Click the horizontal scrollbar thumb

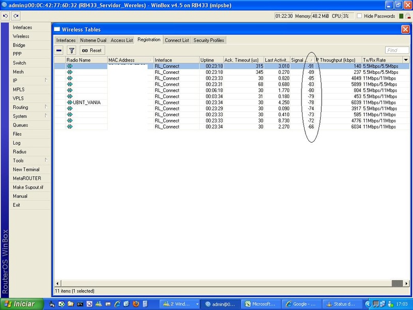[397, 283]
